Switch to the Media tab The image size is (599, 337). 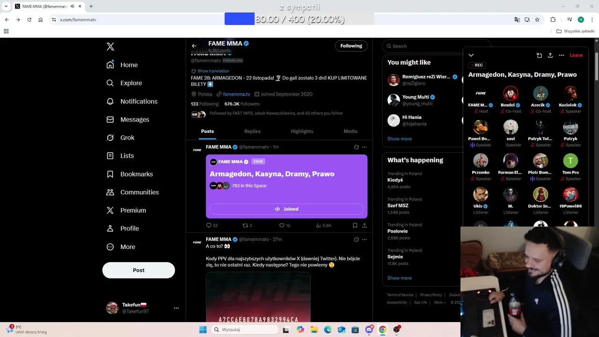(350, 132)
